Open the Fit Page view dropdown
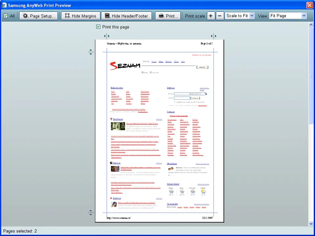The height and width of the screenshot is (236, 315). click(304, 16)
